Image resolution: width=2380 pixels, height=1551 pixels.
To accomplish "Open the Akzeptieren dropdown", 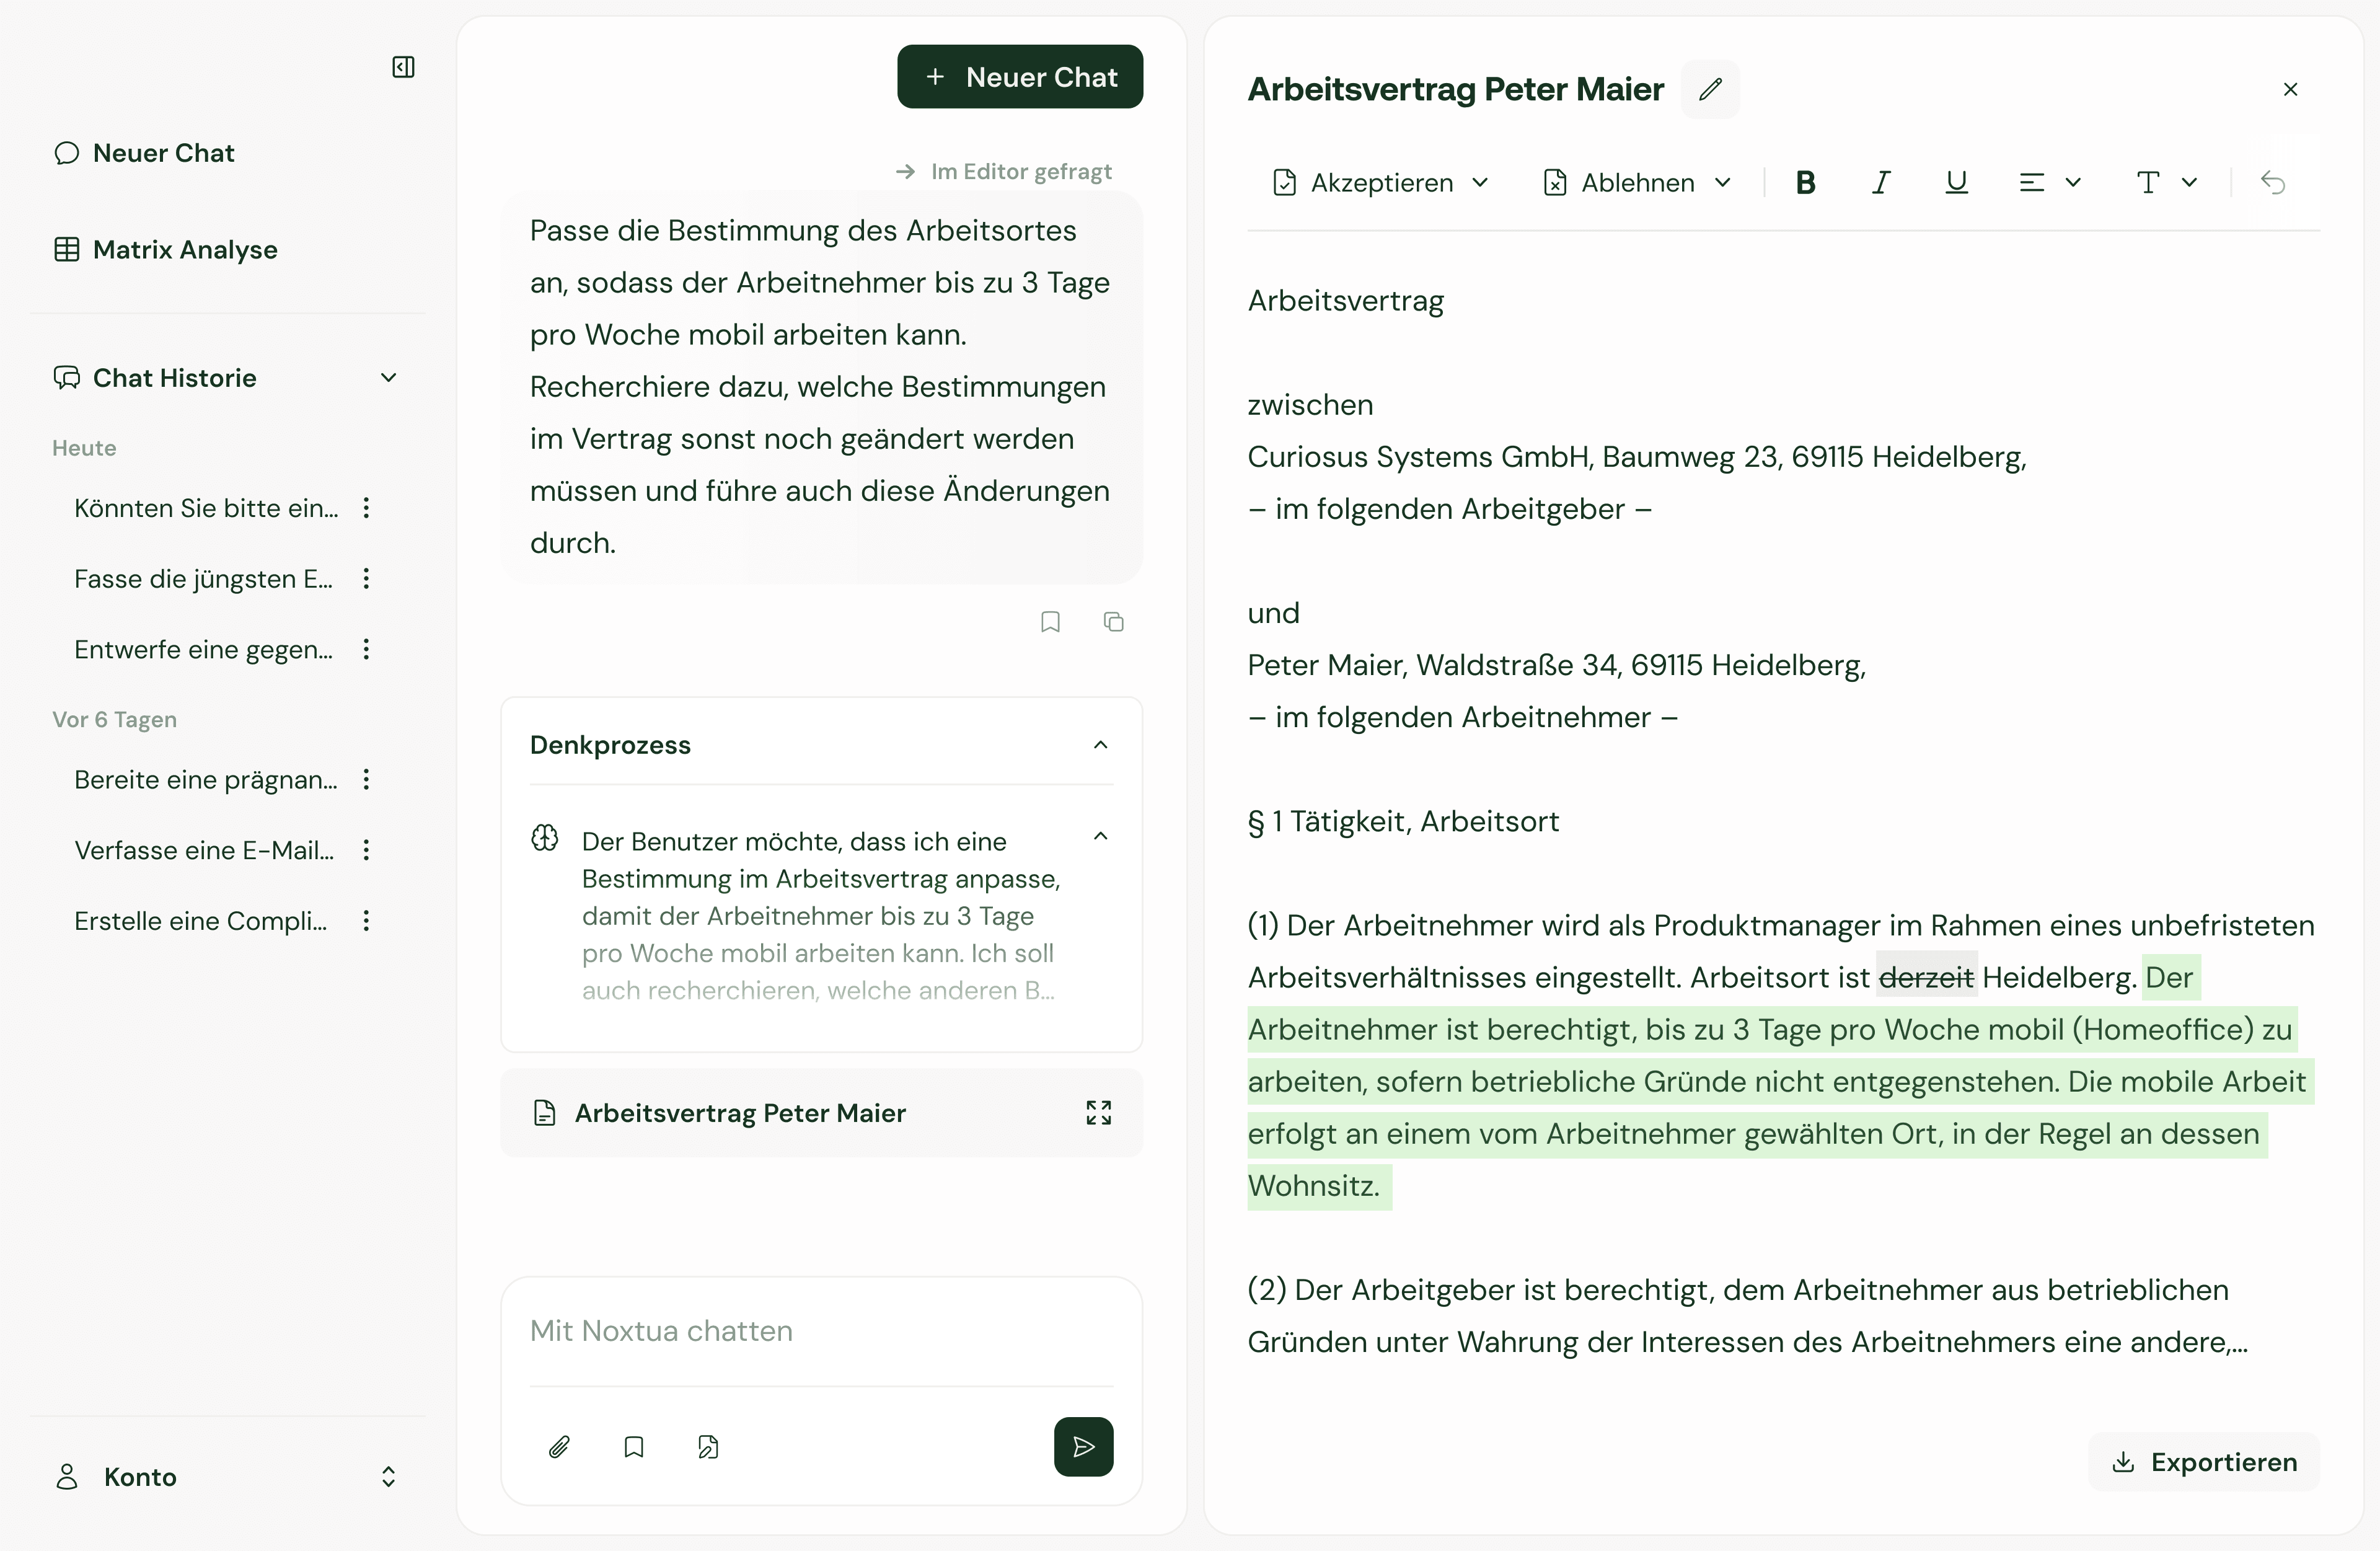I will pyautogui.click(x=1380, y=182).
